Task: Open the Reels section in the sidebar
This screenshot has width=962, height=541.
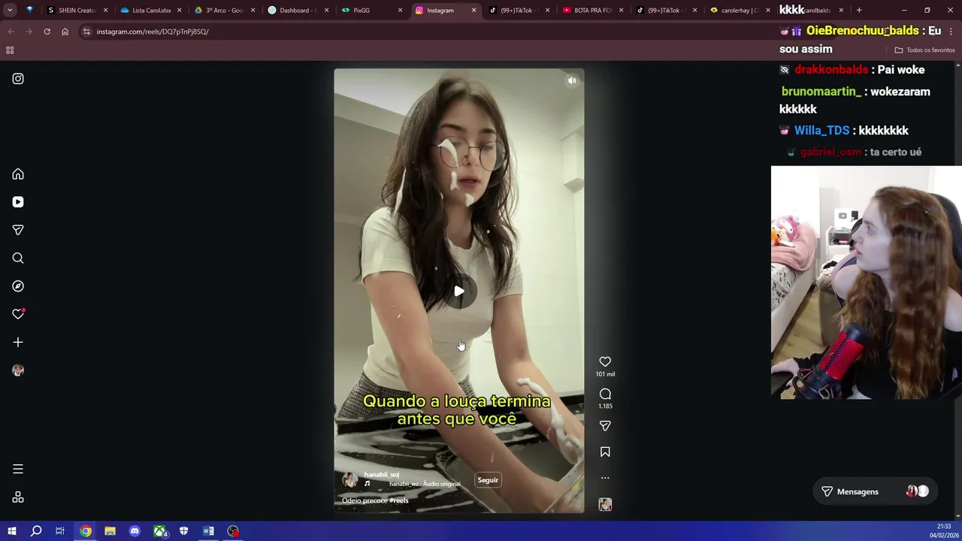Action: [18, 202]
